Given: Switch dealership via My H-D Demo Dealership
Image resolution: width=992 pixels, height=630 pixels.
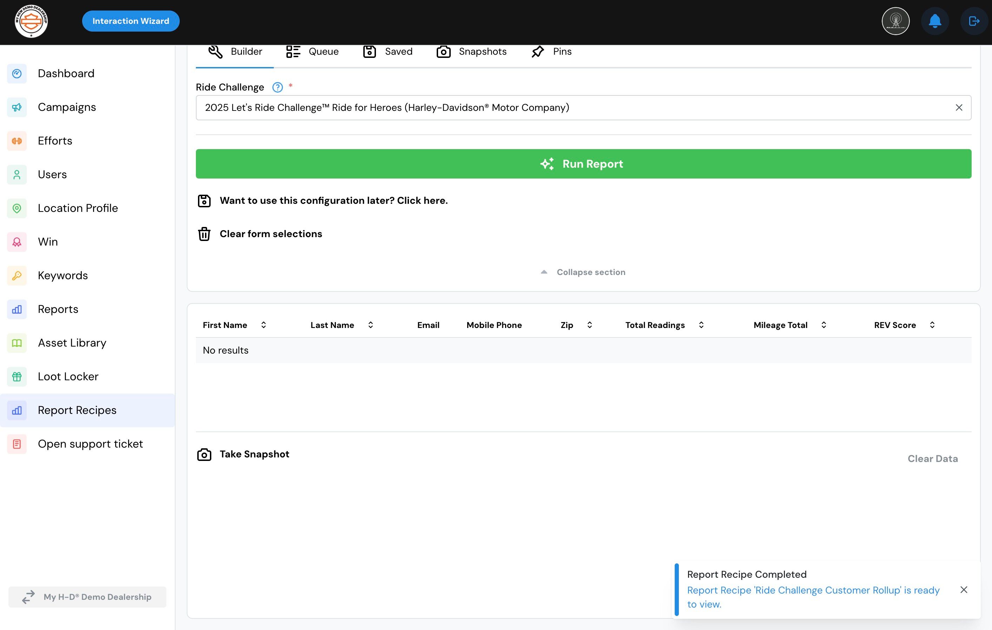Looking at the screenshot, I should [87, 597].
